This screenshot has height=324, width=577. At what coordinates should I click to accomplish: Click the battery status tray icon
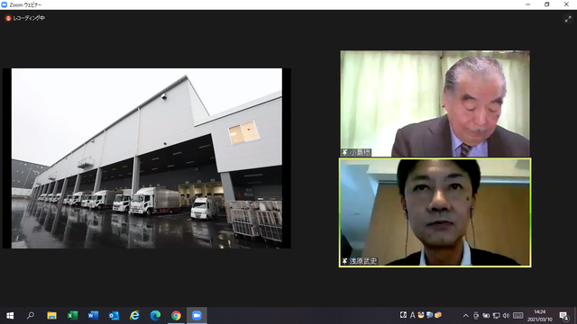click(x=486, y=316)
